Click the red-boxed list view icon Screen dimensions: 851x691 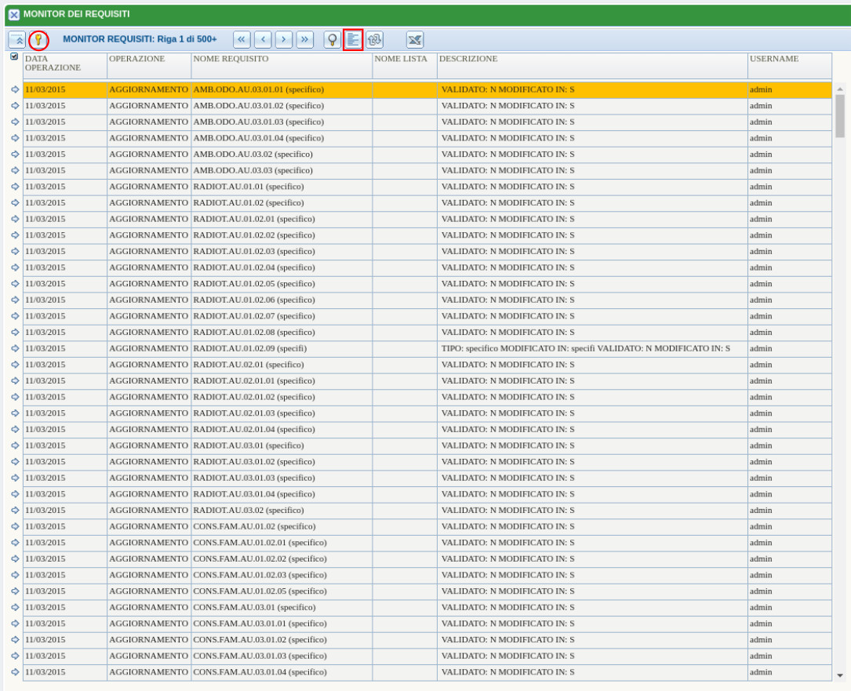tap(353, 39)
